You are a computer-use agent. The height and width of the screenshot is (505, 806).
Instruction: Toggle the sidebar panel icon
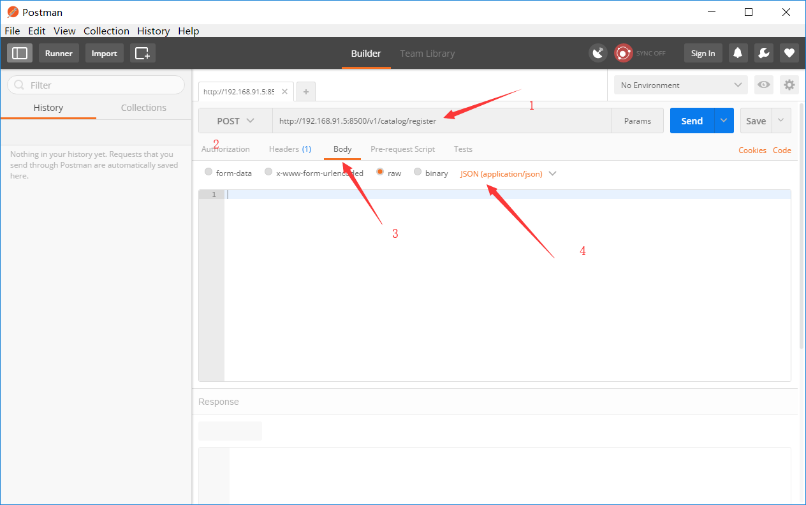[x=20, y=53]
